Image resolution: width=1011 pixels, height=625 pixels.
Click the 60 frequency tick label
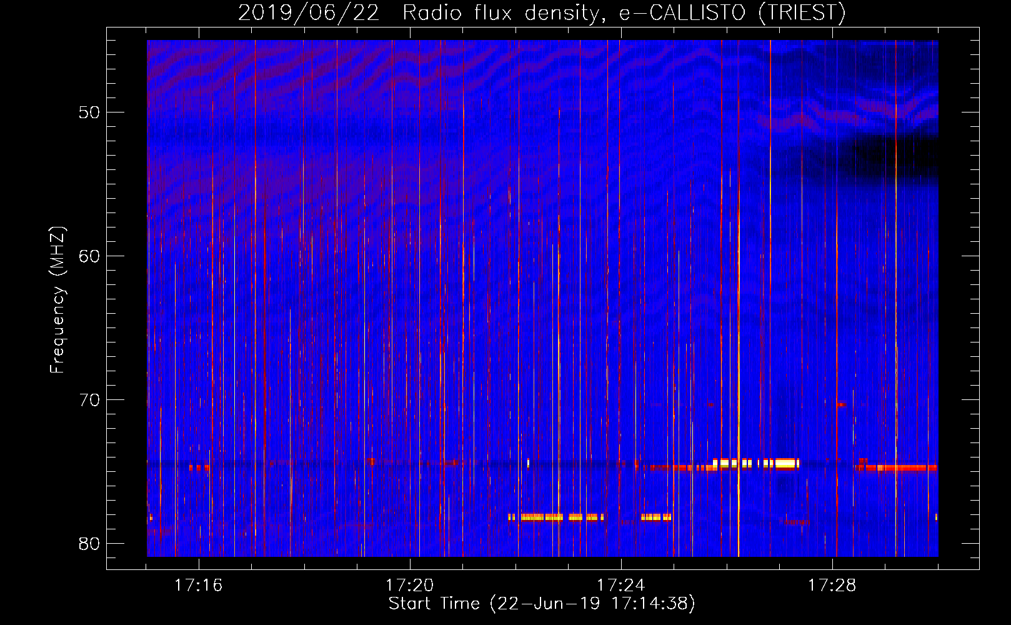(90, 256)
